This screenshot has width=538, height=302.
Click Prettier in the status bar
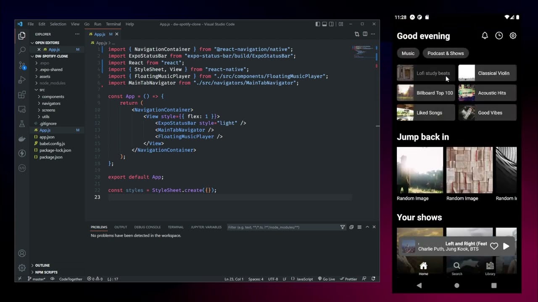click(x=348, y=279)
